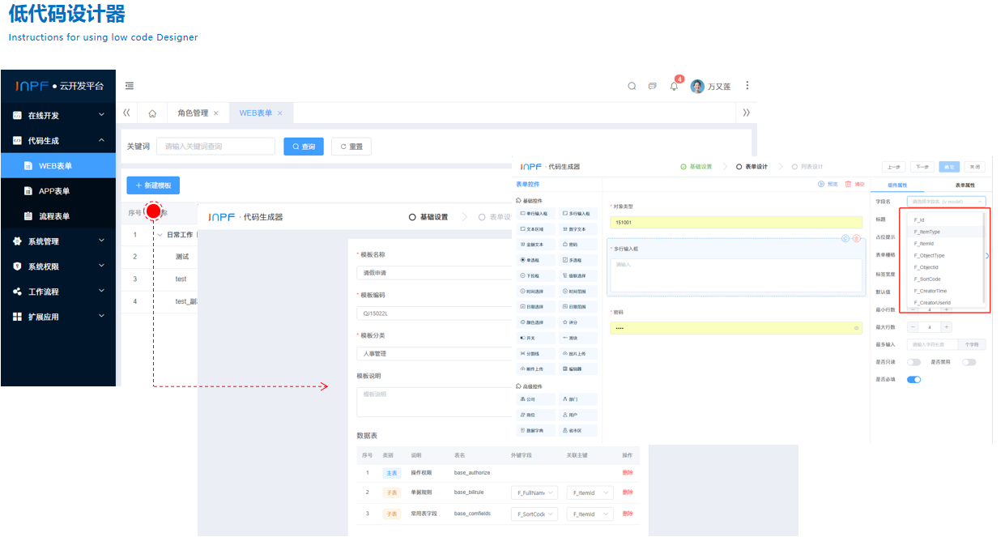Toggle the 是否只读 read-only switch
Screen dimensions: 1005x537
[x=913, y=362]
